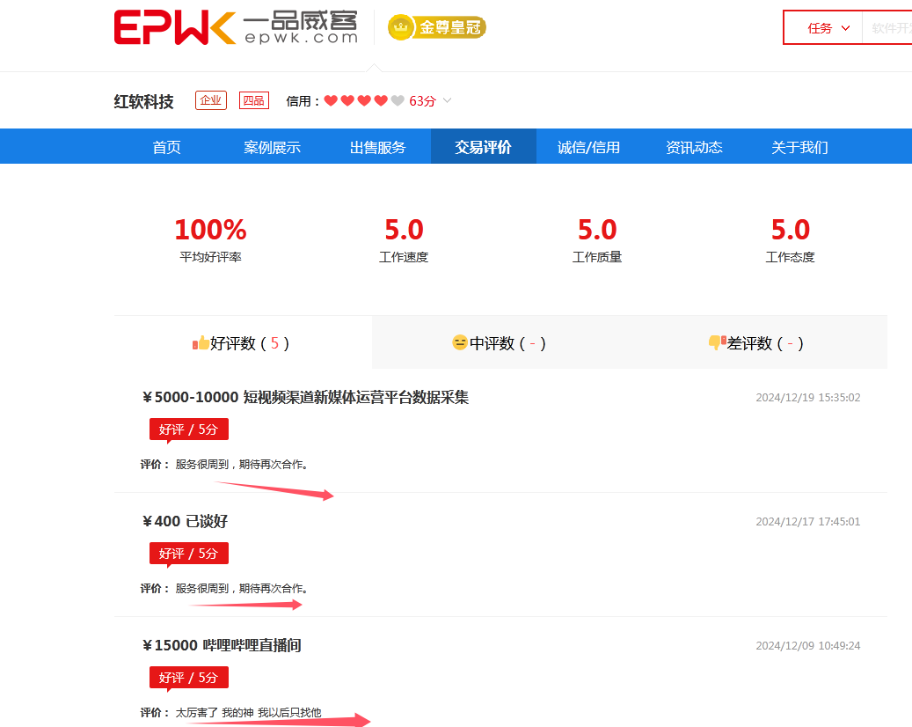Open the 任务 search type dropdown
The image size is (912, 727).
[828, 28]
